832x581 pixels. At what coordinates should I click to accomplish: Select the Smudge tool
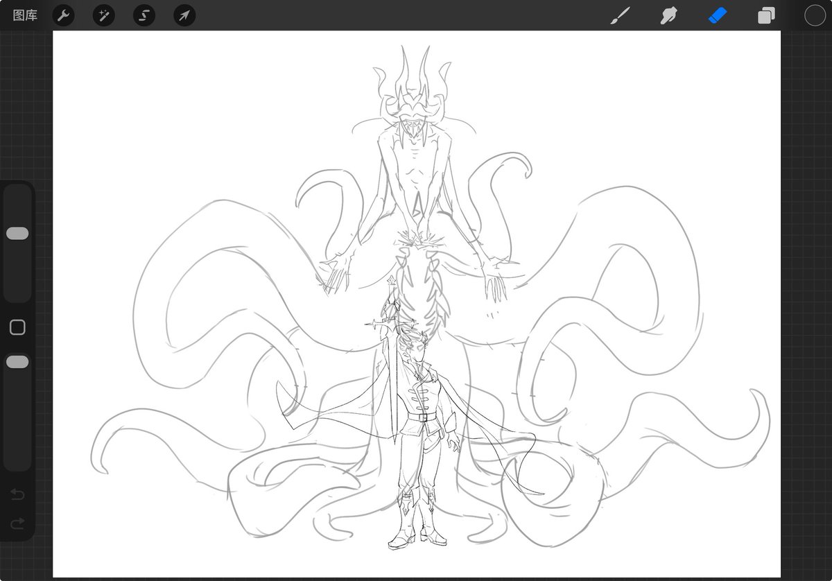[x=668, y=15]
